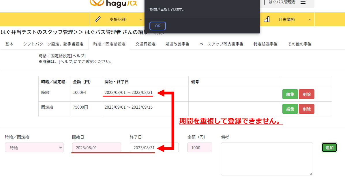The image size is (345, 180).
Task: Select the 交通費設定 tab
Action: (x=145, y=44)
